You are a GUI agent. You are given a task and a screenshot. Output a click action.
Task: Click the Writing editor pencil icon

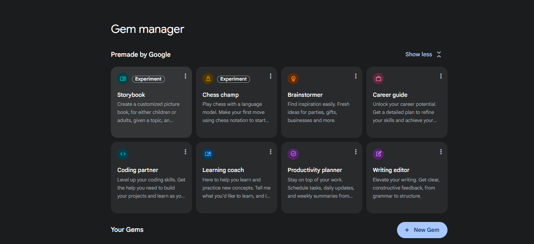pos(379,154)
